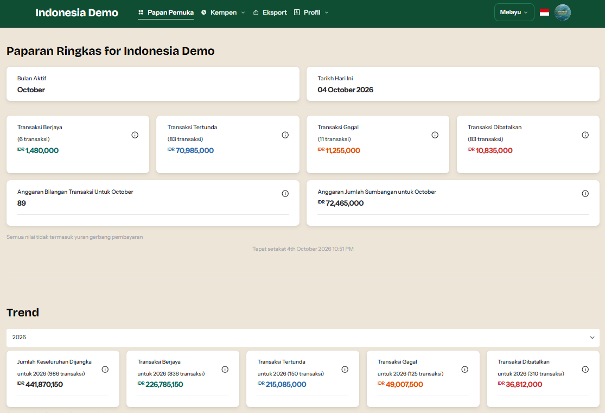Click the timestamp Tepat setakat 4th October 2026
The height and width of the screenshot is (413, 605).
coord(303,249)
